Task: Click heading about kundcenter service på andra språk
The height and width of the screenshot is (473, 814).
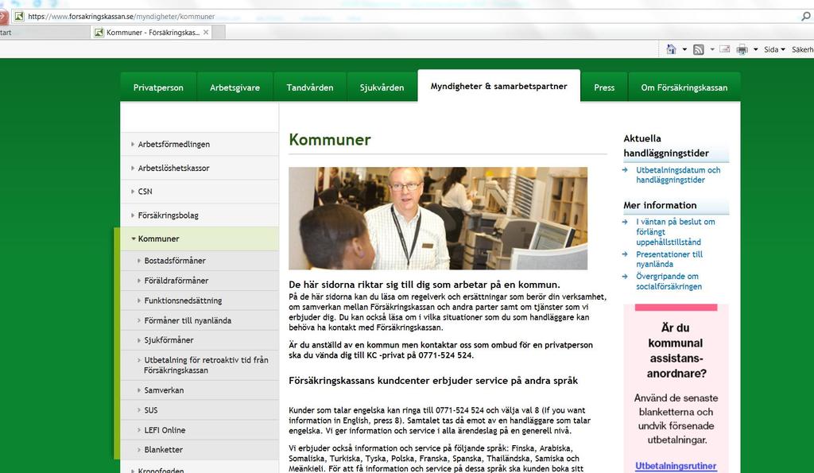Action: pos(433,381)
